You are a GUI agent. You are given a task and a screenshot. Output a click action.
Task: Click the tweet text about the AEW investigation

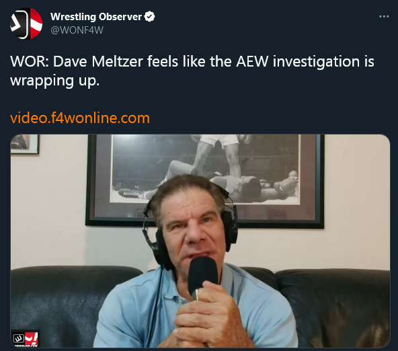(192, 71)
